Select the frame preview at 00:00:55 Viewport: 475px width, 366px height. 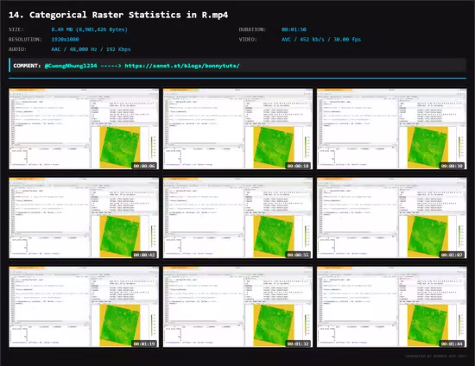(x=237, y=218)
